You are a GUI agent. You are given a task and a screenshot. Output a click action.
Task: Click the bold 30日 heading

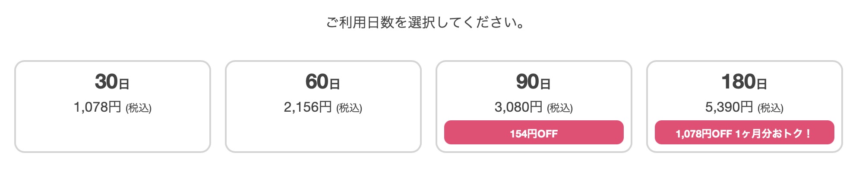tap(112, 82)
